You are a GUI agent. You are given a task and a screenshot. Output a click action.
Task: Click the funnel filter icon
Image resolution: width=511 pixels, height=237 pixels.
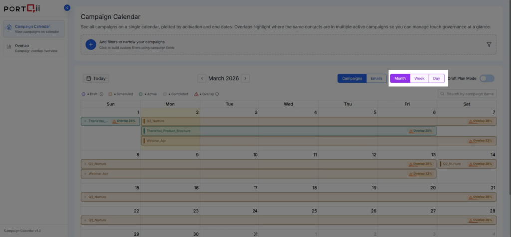(x=489, y=44)
